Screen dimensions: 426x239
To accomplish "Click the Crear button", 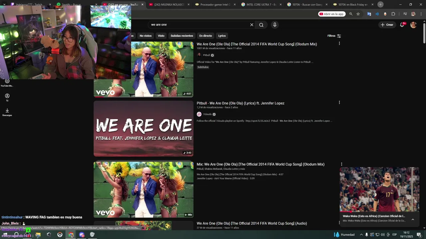I will 387,25.
